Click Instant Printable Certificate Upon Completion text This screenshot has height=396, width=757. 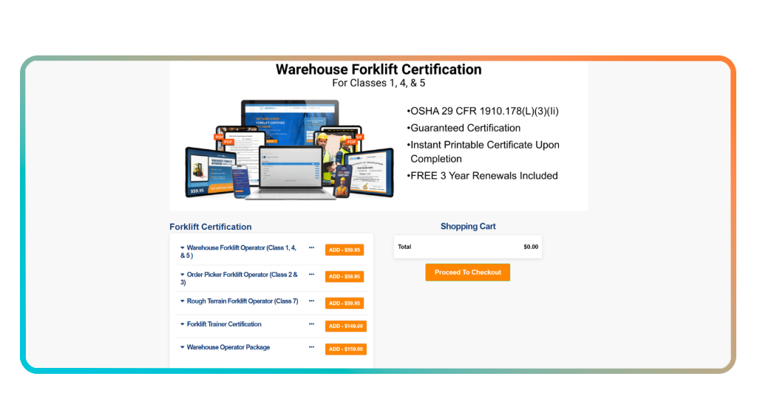point(483,152)
